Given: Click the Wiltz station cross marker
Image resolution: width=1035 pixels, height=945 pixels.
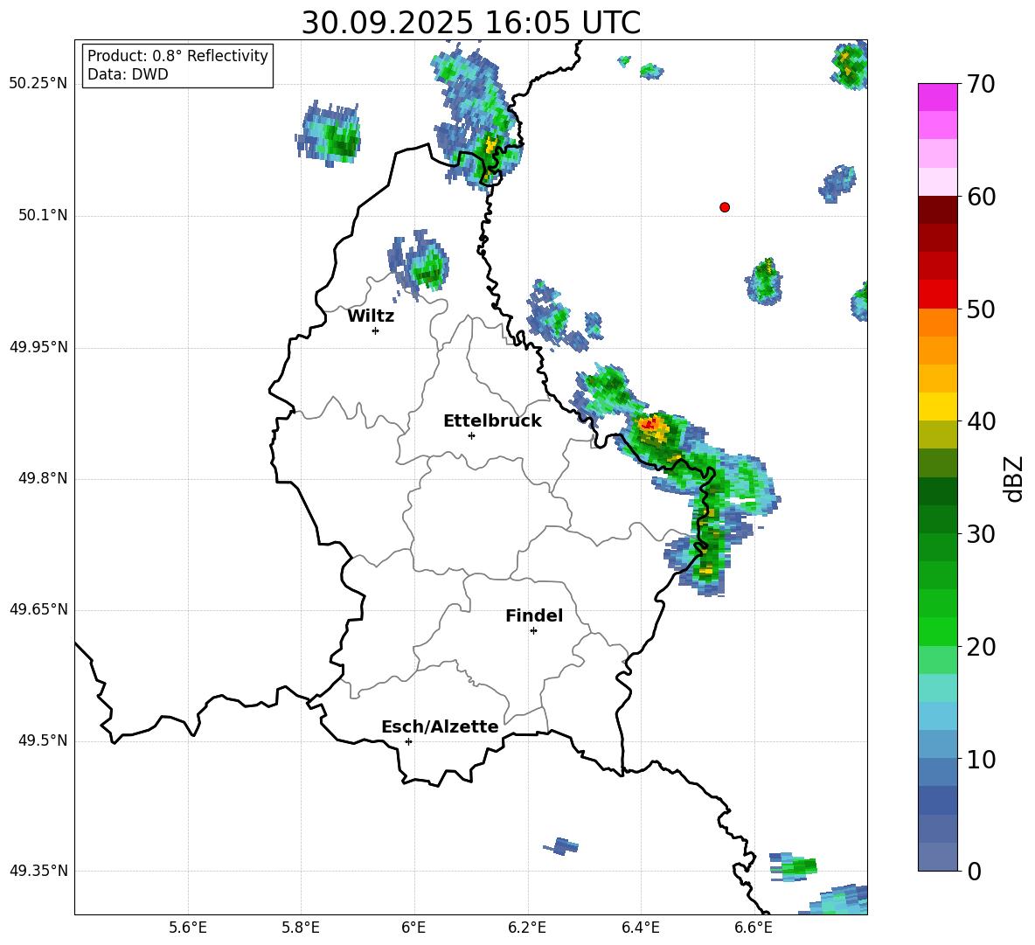Looking at the screenshot, I should (x=376, y=330).
